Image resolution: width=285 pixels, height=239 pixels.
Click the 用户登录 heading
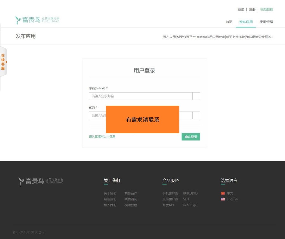coord(144,70)
